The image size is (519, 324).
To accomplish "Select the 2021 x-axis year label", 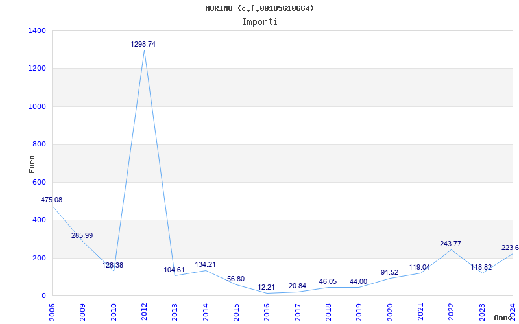I will pos(420,312).
